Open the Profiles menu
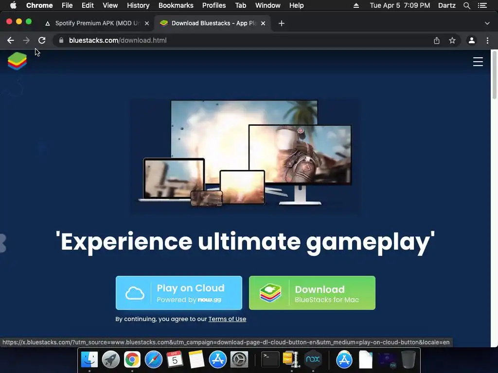This screenshot has height=373, width=498. [x=214, y=5]
